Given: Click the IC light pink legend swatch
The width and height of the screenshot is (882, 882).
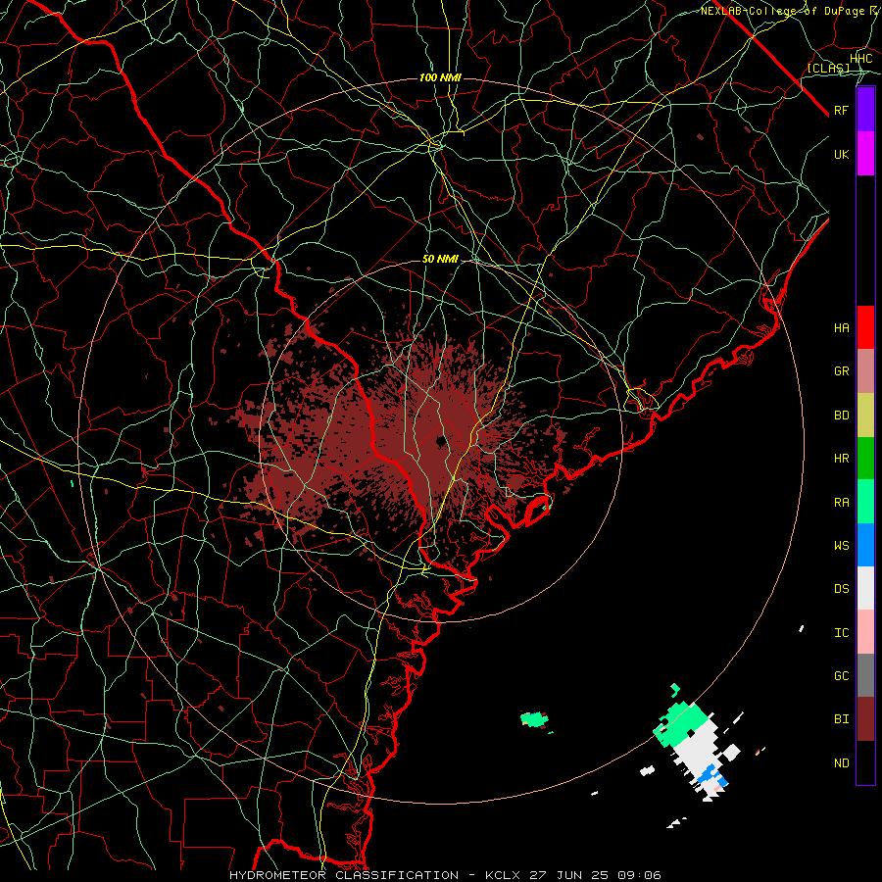Looking at the screenshot, I should [x=865, y=632].
